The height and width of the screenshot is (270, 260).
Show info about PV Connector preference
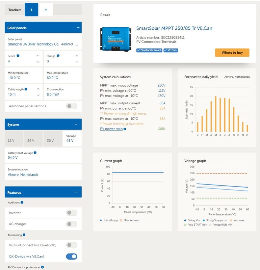point(43,267)
